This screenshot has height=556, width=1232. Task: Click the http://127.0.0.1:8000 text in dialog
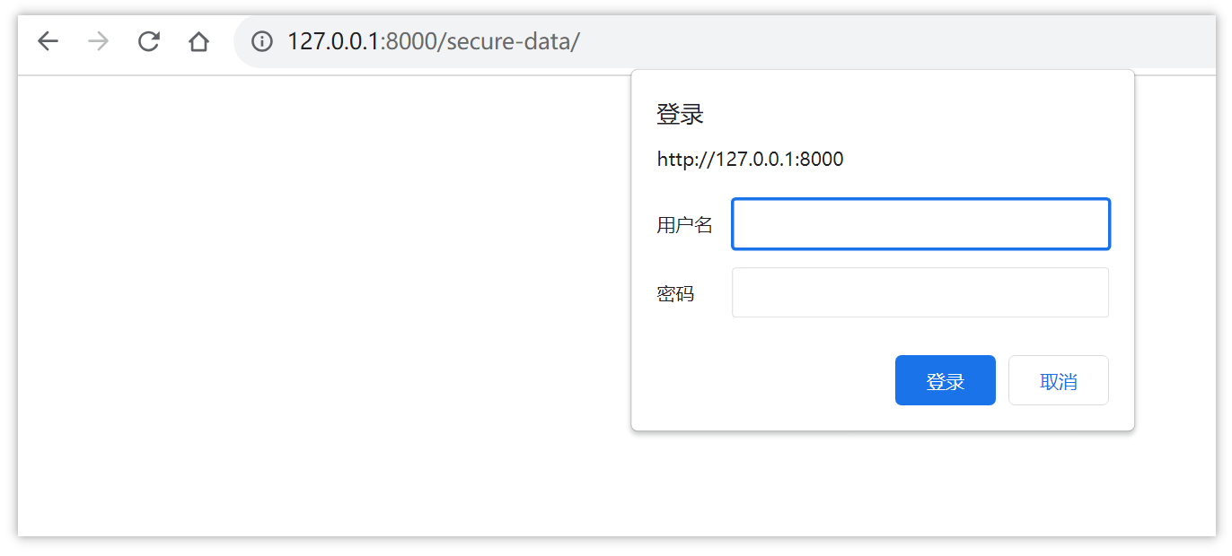(x=750, y=159)
